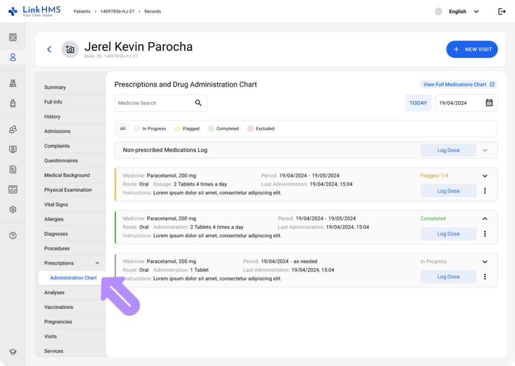Click the New Visit button
The image size is (515, 366).
click(472, 49)
